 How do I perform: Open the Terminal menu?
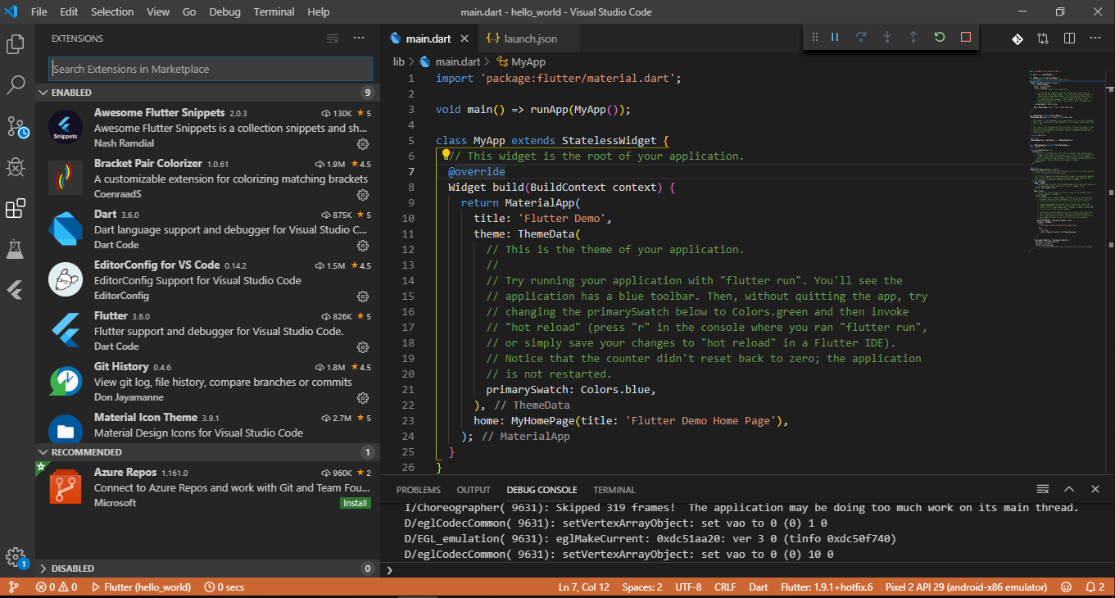tap(273, 11)
